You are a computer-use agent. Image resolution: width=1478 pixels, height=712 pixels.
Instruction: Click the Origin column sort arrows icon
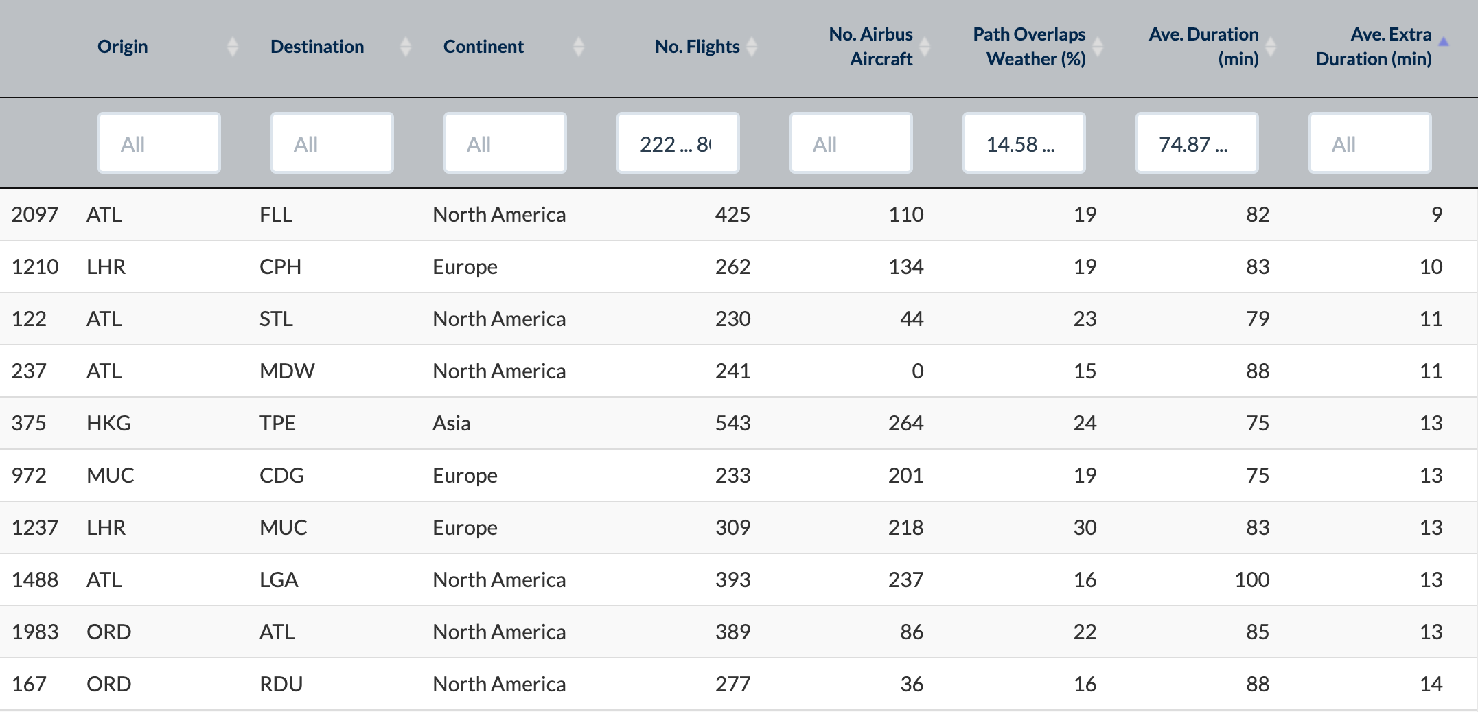(233, 47)
